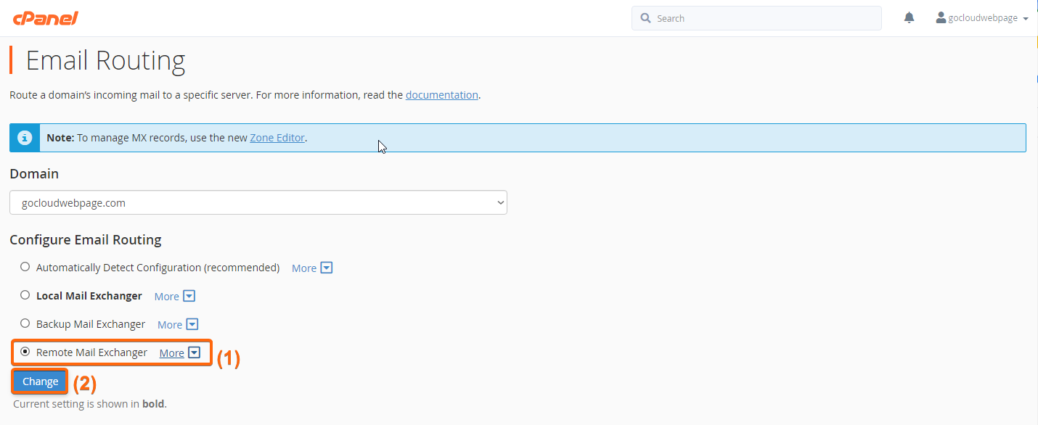Click arrow icon beside Backup Mail Exchanger More
Viewport: 1038px width, 425px height.
(x=192, y=324)
